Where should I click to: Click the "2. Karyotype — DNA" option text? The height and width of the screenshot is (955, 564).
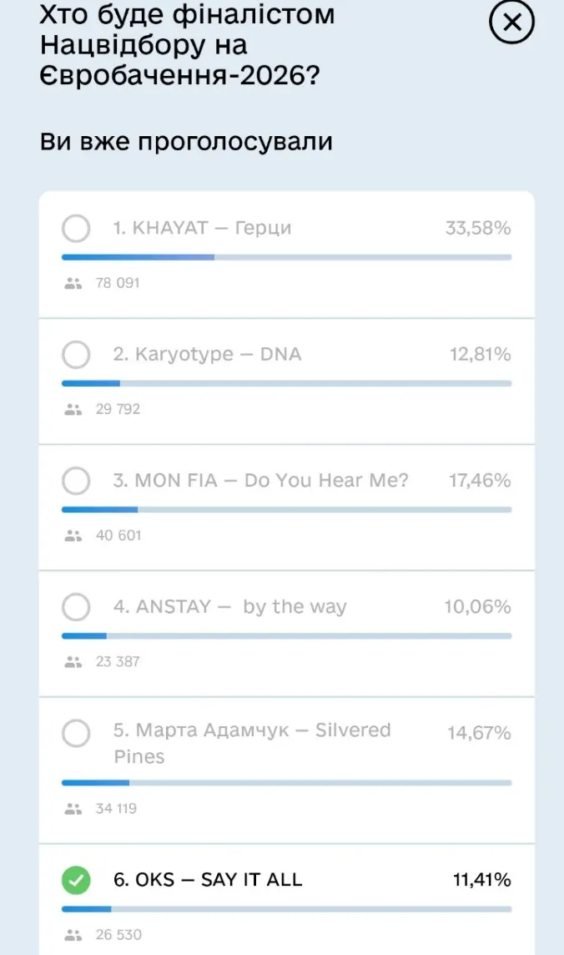pyautogui.click(x=208, y=355)
